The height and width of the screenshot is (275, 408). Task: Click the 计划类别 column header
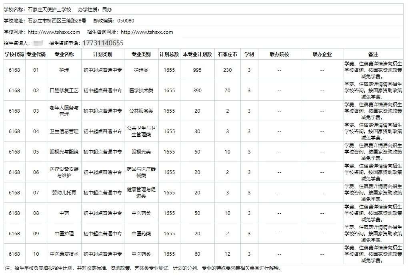point(101,54)
